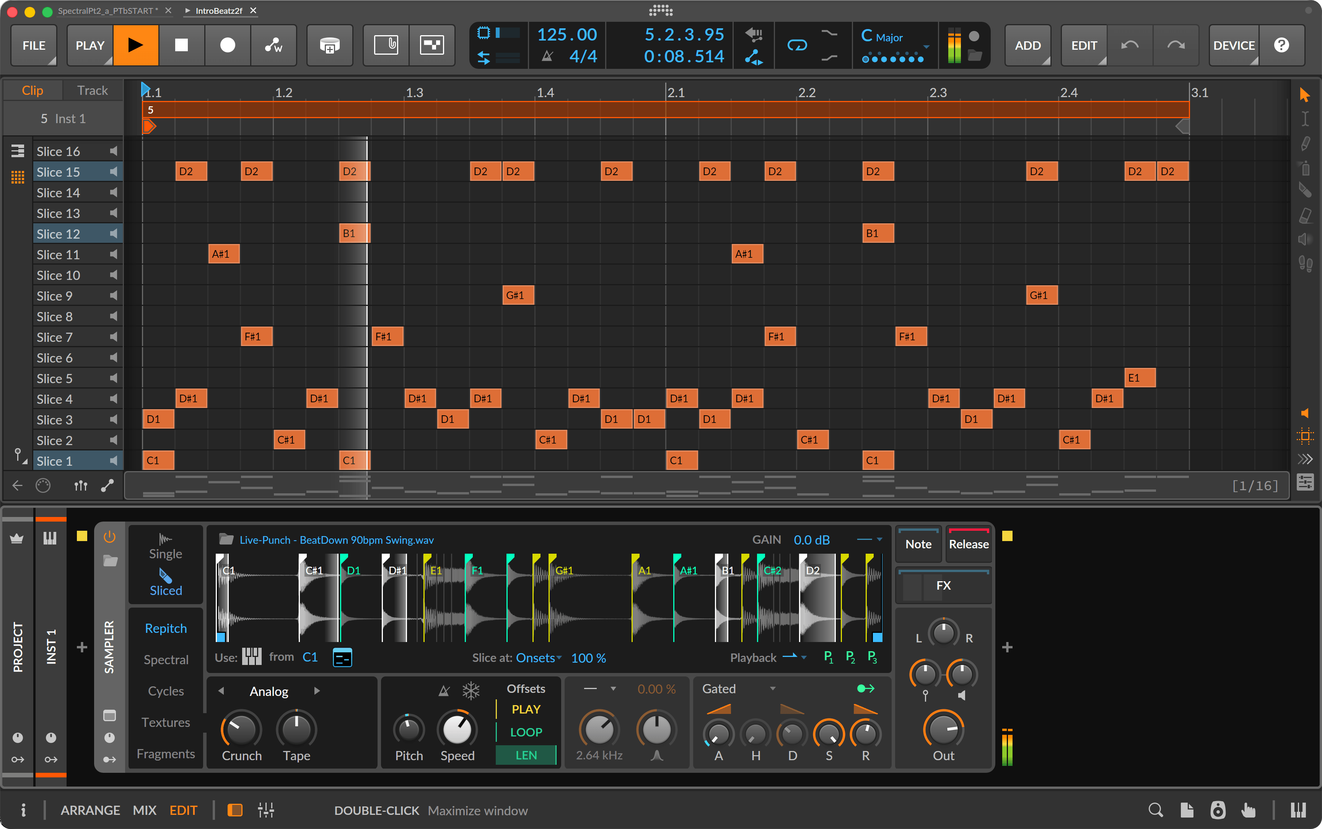This screenshot has height=829, width=1322.
Task: Switch to the IntroBeatz2f project tab
Action: click(219, 10)
